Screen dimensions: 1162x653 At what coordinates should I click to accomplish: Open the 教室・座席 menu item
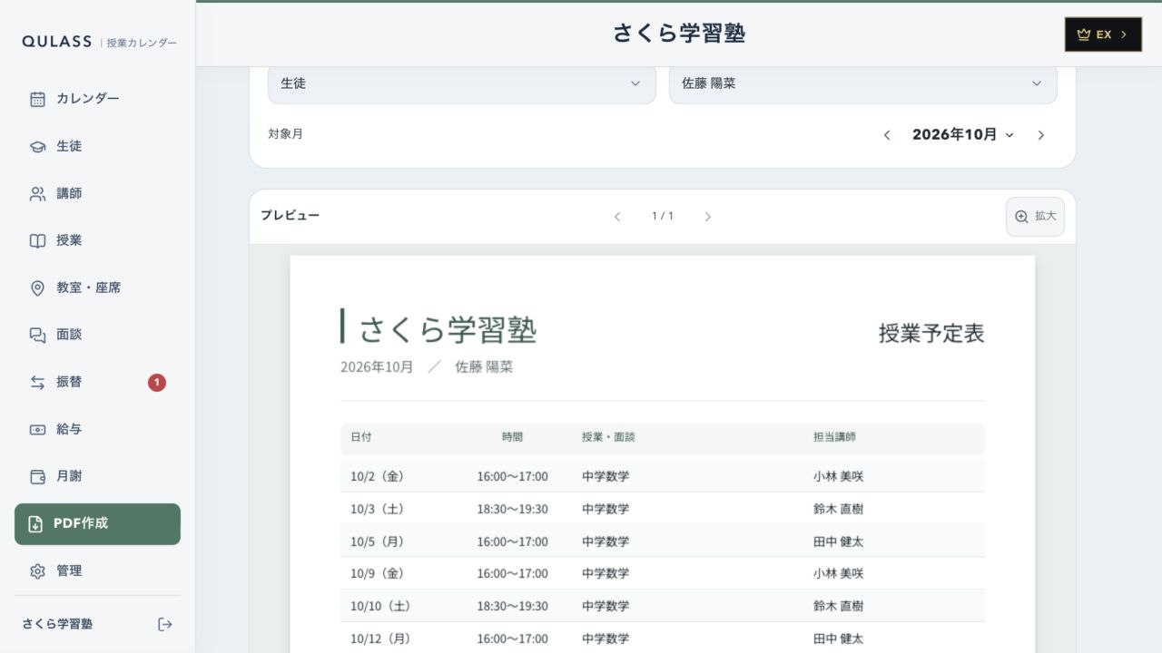click(97, 288)
